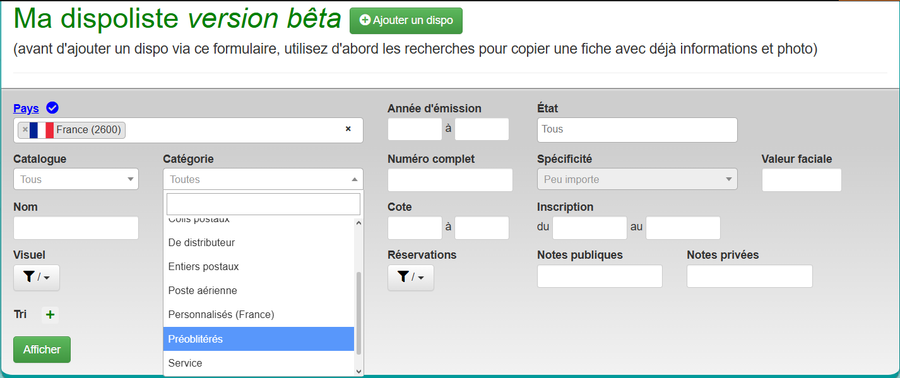Open the Spécificité dropdown
This screenshot has width=900, height=378.
point(637,179)
